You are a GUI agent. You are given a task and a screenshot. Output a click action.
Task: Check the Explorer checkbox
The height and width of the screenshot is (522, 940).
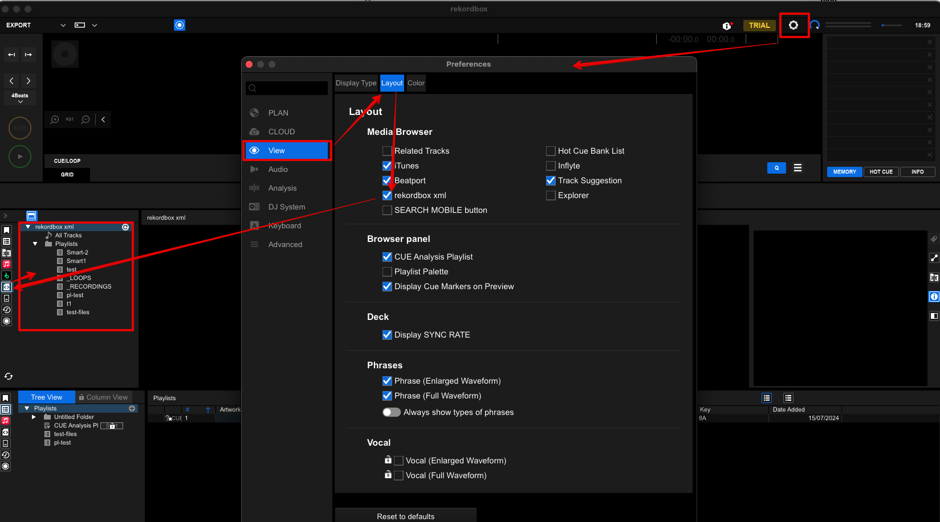551,195
